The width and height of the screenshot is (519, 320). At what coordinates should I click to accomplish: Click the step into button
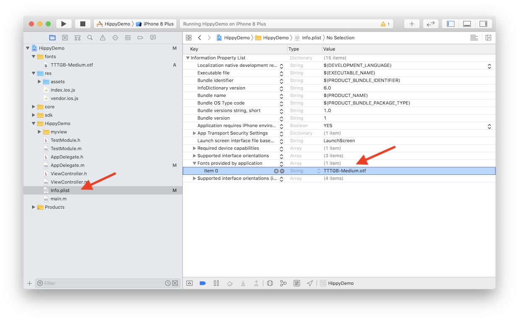243,283
